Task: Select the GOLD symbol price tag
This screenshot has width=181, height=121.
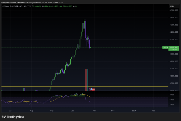Action: (x=165, y=47)
